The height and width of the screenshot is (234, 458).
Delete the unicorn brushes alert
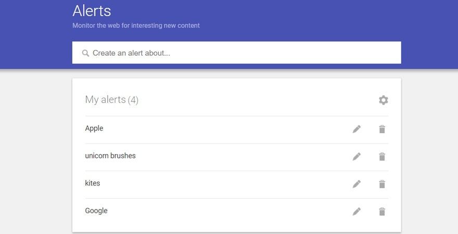pos(382,157)
